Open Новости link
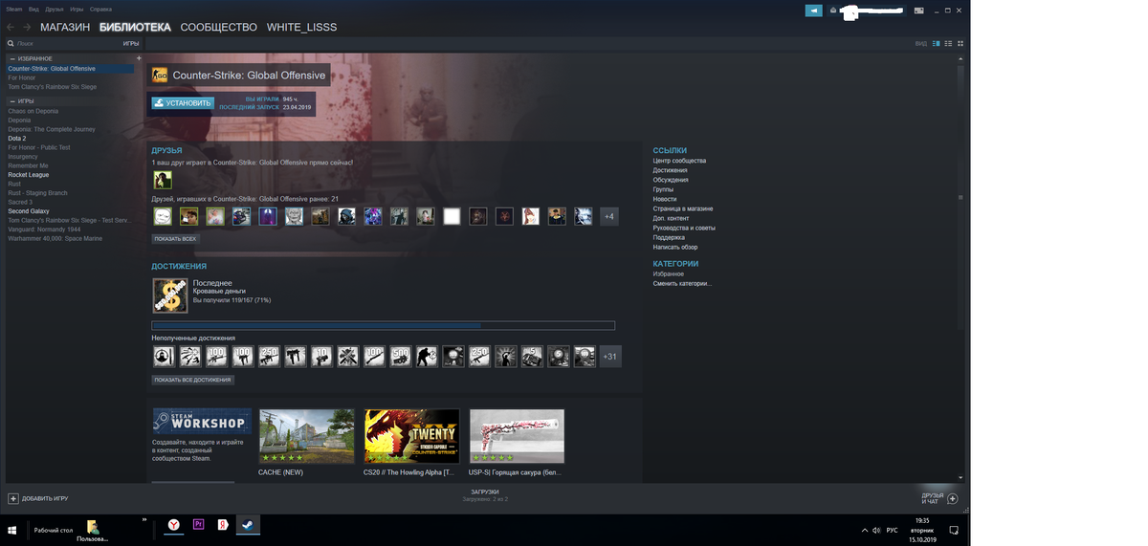 point(665,199)
